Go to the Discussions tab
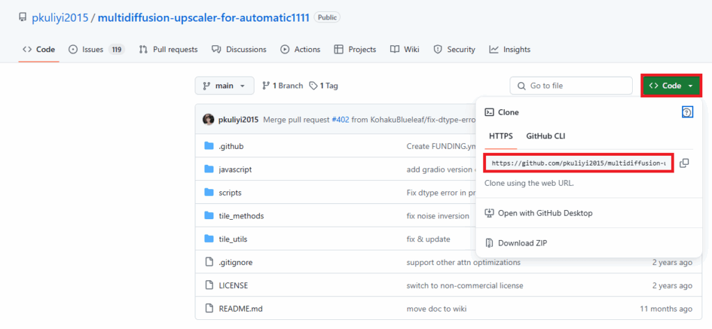Image resolution: width=712 pixels, height=329 pixels. coord(239,49)
